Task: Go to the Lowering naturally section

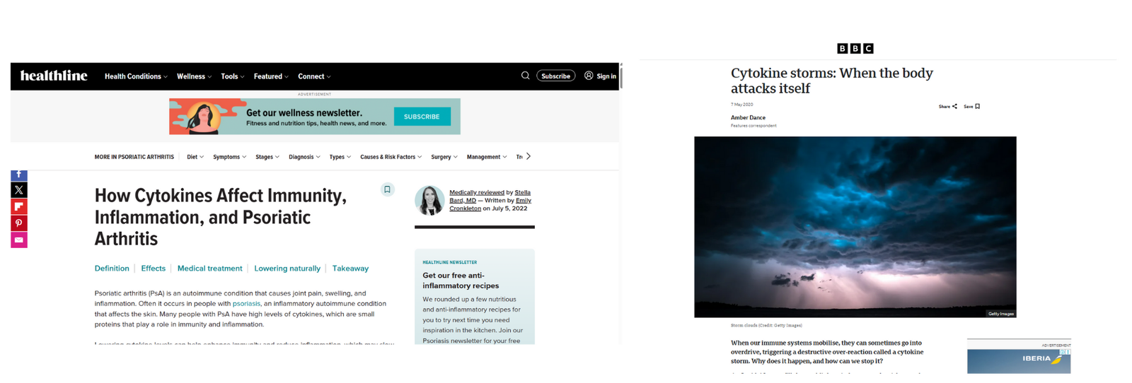Action: pyautogui.click(x=287, y=269)
